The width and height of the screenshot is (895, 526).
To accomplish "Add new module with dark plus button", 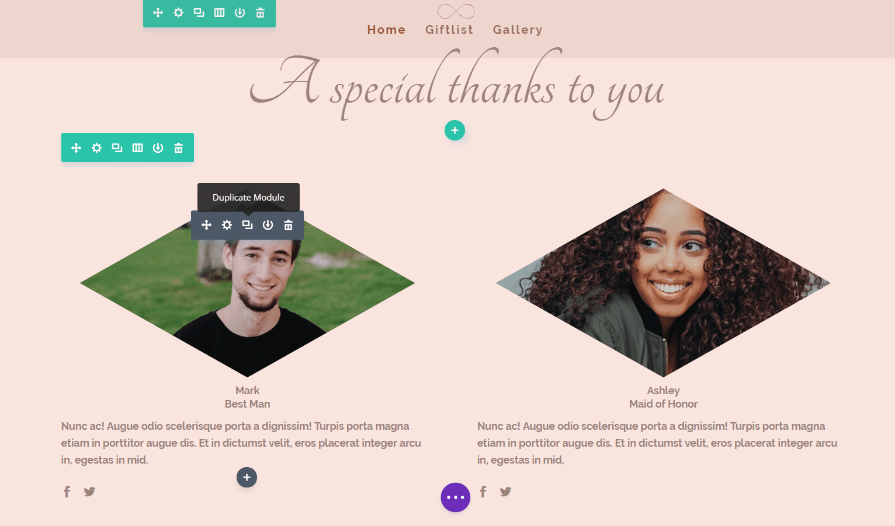I will click(247, 478).
